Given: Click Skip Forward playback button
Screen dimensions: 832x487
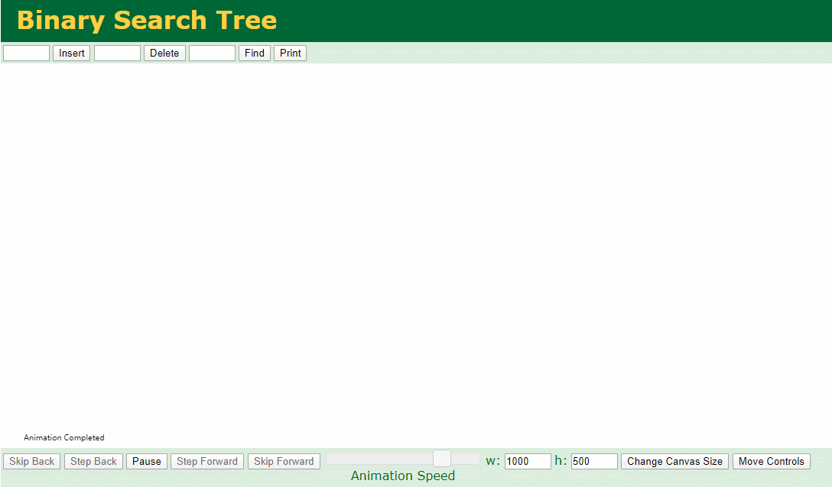Looking at the screenshot, I should pyautogui.click(x=284, y=461).
